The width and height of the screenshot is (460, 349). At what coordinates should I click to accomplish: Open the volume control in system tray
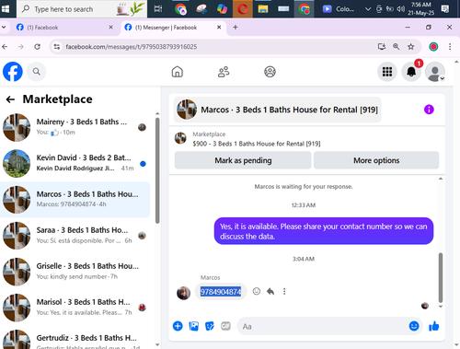click(400, 9)
